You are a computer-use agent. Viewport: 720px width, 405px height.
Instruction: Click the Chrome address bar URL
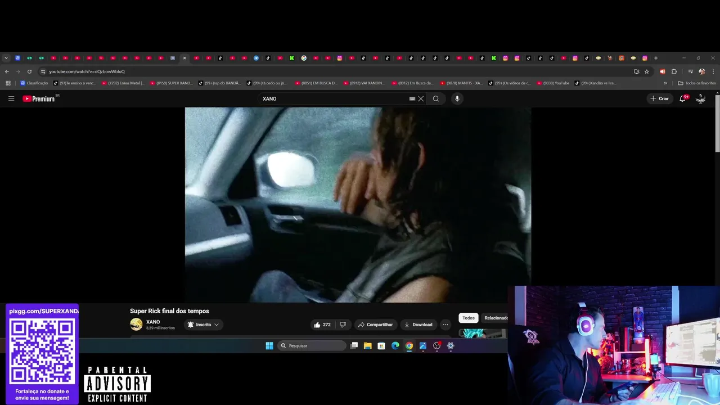coord(87,71)
